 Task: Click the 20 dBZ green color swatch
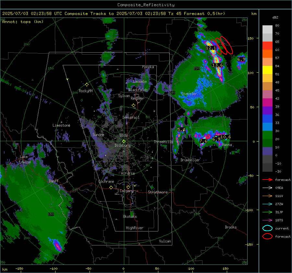[x=267, y=135]
